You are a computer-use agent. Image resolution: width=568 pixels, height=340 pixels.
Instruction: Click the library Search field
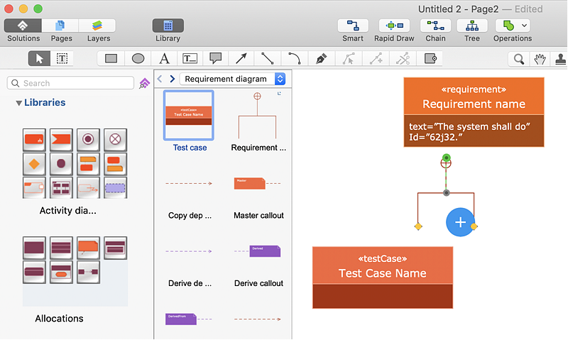tap(71, 83)
